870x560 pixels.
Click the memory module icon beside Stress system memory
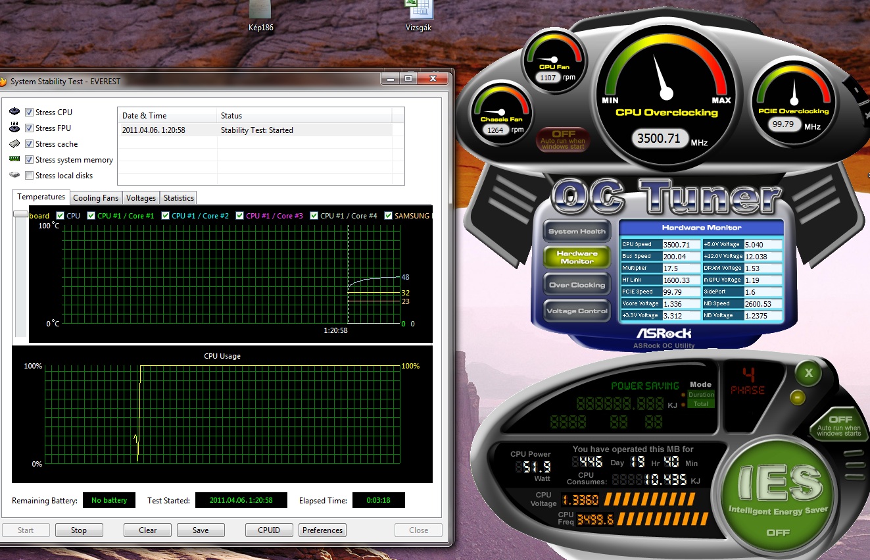click(x=14, y=160)
